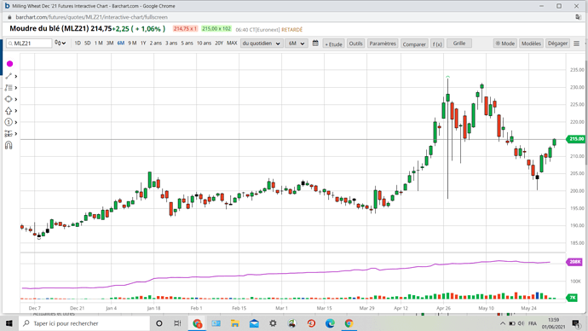Image resolution: width=588 pixels, height=331 pixels.
Task: Open Settings gear on taskbar
Action: click(273, 323)
